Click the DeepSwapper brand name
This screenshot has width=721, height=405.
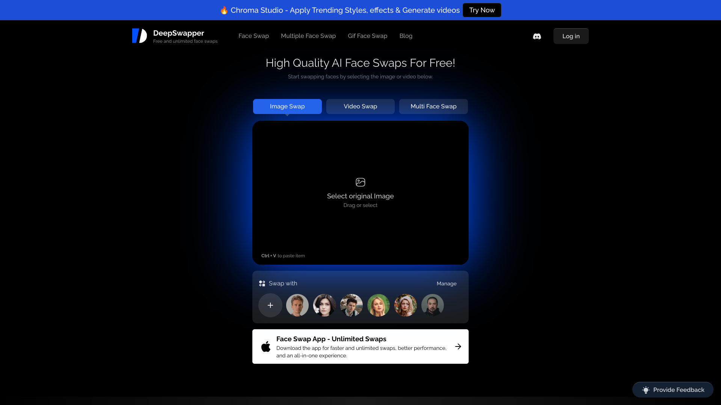(x=179, y=33)
